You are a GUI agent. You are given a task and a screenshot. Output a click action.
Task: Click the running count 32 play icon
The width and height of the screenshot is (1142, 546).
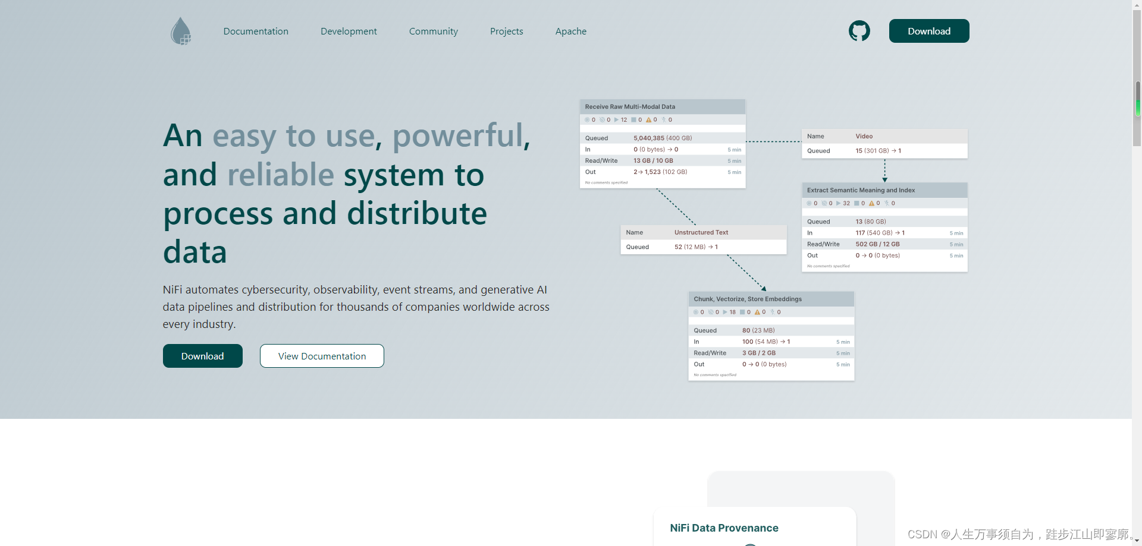pyautogui.click(x=839, y=203)
